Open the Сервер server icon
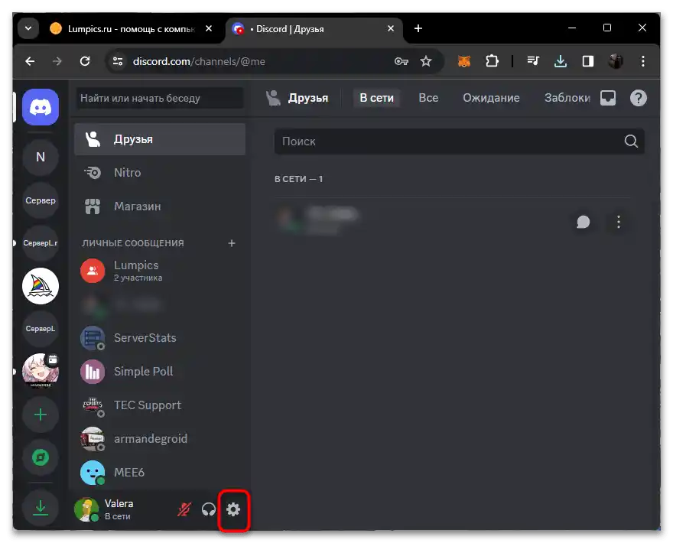Image resolution: width=673 pixels, height=543 pixels. 41,200
